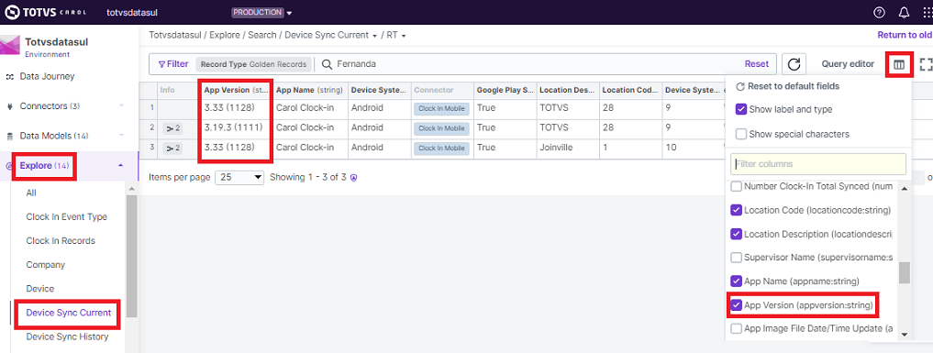Viewport: 933px width, 353px height.
Task: Click the Search breadcrumb link
Action: [261, 35]
